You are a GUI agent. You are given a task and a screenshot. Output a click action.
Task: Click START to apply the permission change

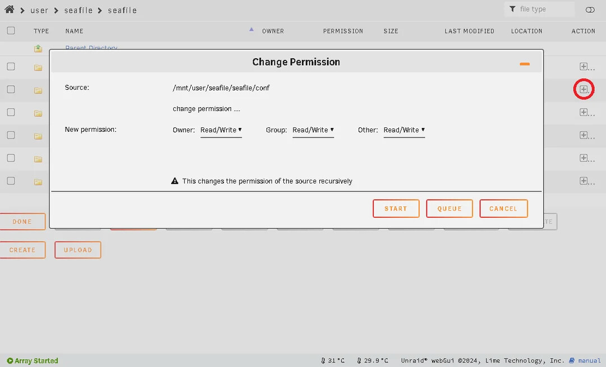(x=396, y=209)
